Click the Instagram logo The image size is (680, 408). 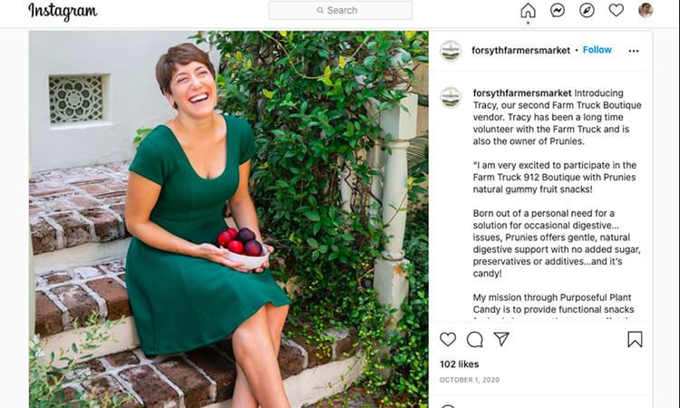(63, 12)
